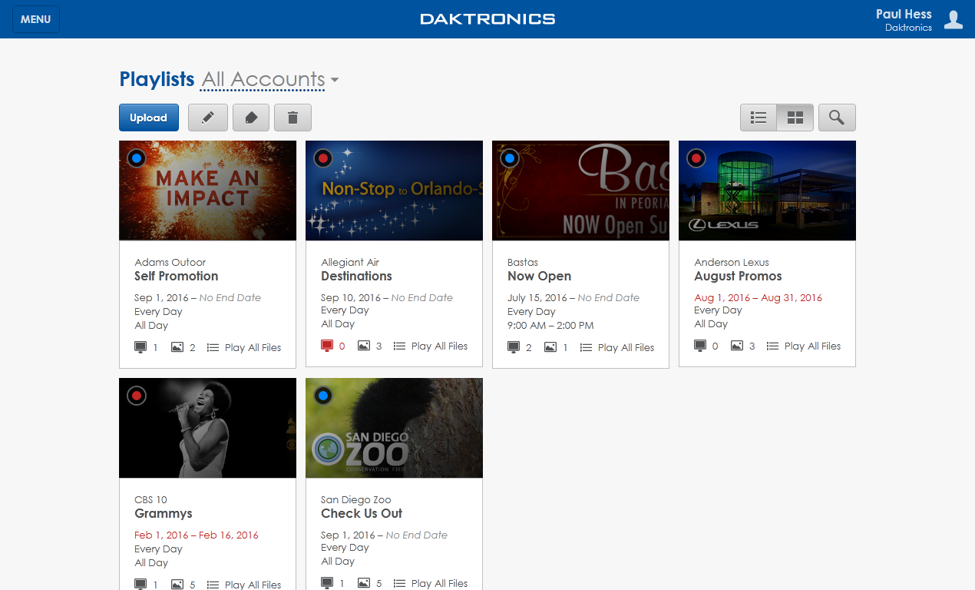Image resolution: width=975 pixels, height=590 pixels.
Task: Open the Lexus dealership thumbnail
Action: 767,191
